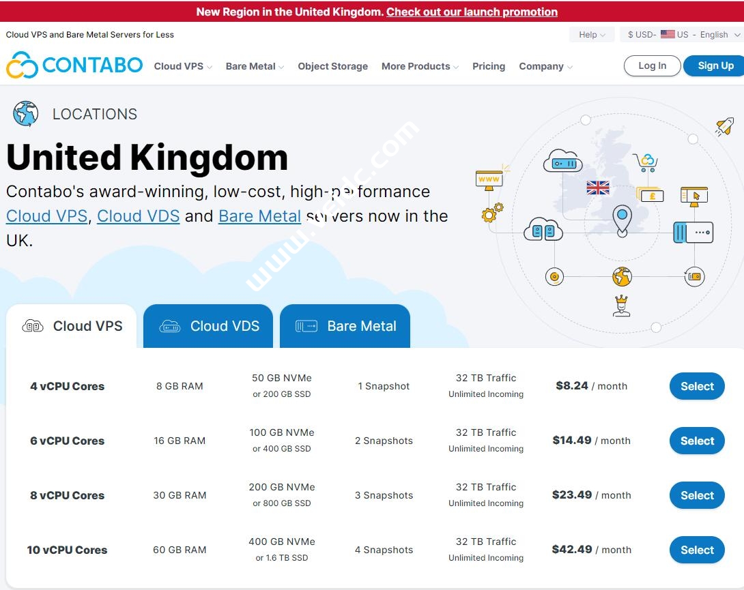Select the 6 vCPU Cores plan
The image size is (744, 590).
697,441
